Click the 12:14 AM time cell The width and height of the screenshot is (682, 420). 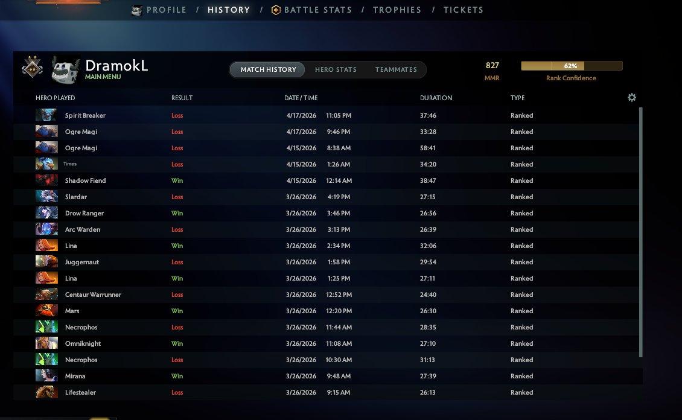click(339, 180)
